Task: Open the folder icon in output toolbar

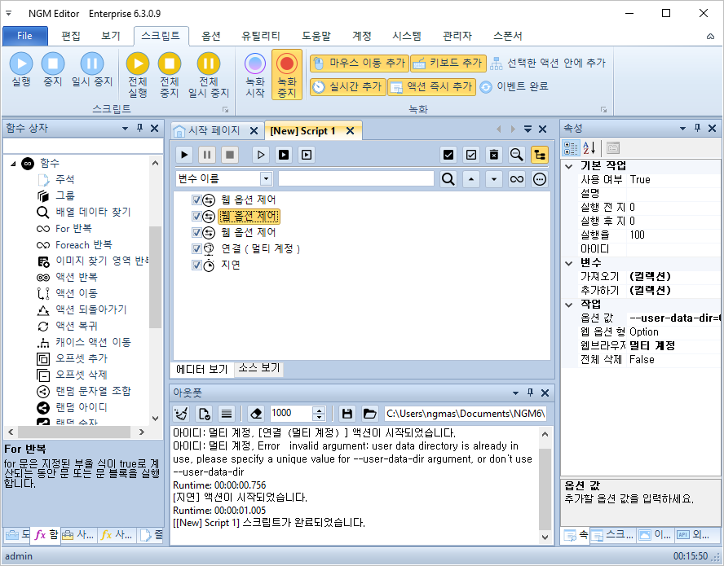Action: coord(370,414)
